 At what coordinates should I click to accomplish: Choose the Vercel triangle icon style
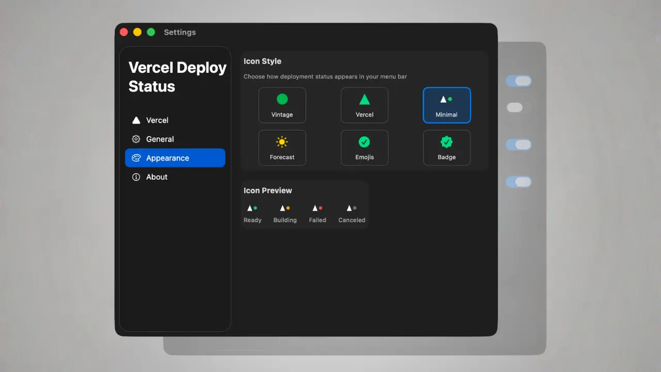[364, 105]
